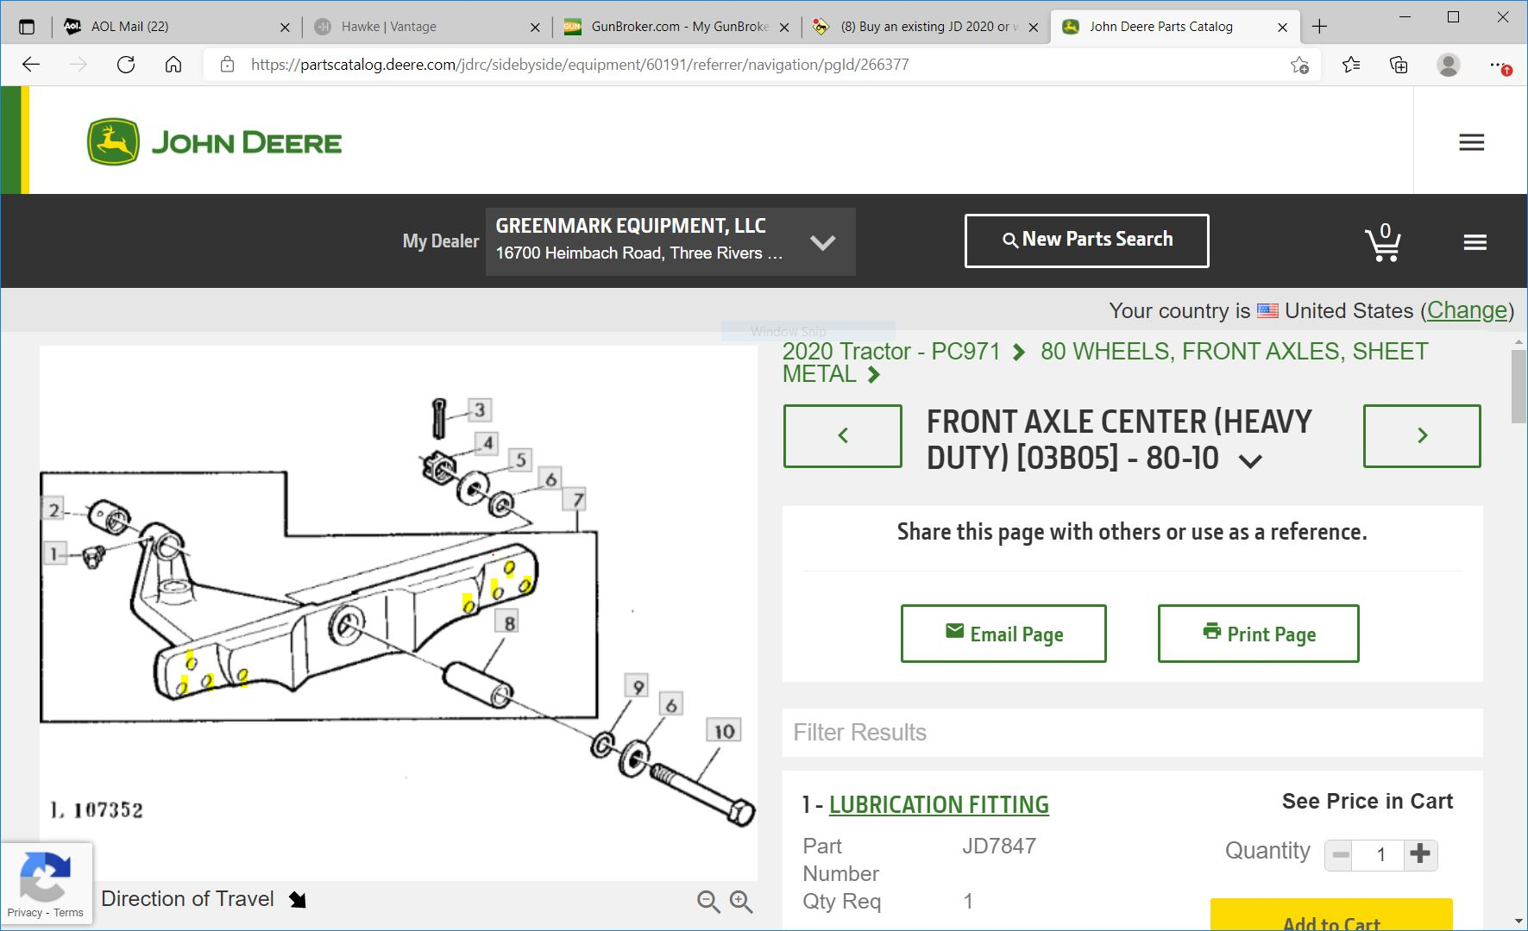Add this page to favorites star

(x=1299, y=65)
